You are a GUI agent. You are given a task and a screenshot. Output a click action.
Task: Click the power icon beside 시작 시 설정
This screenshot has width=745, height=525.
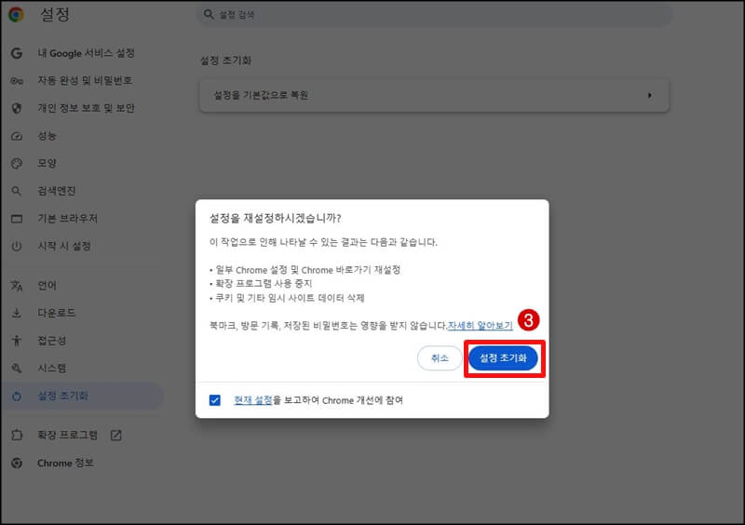click(x=17, y=246)
